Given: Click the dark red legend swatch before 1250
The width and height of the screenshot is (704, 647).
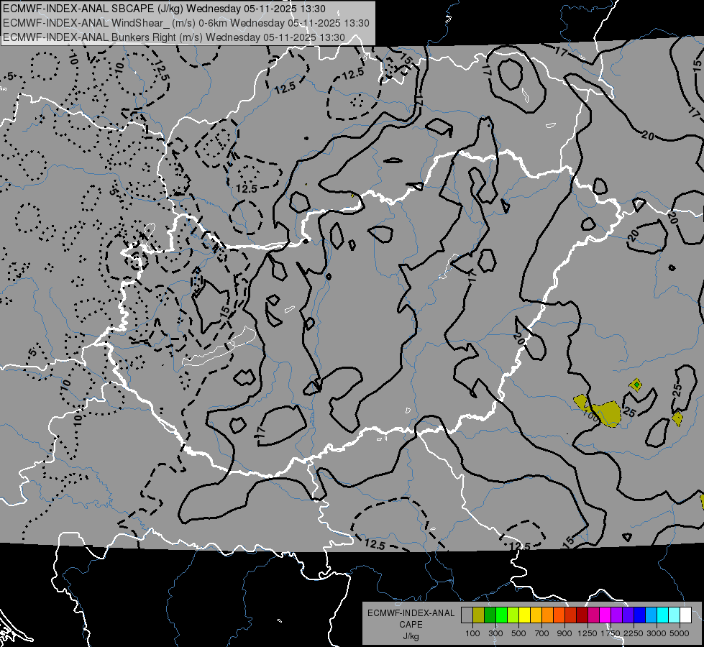Looking at the screenshot, I should tap(582, 615).
